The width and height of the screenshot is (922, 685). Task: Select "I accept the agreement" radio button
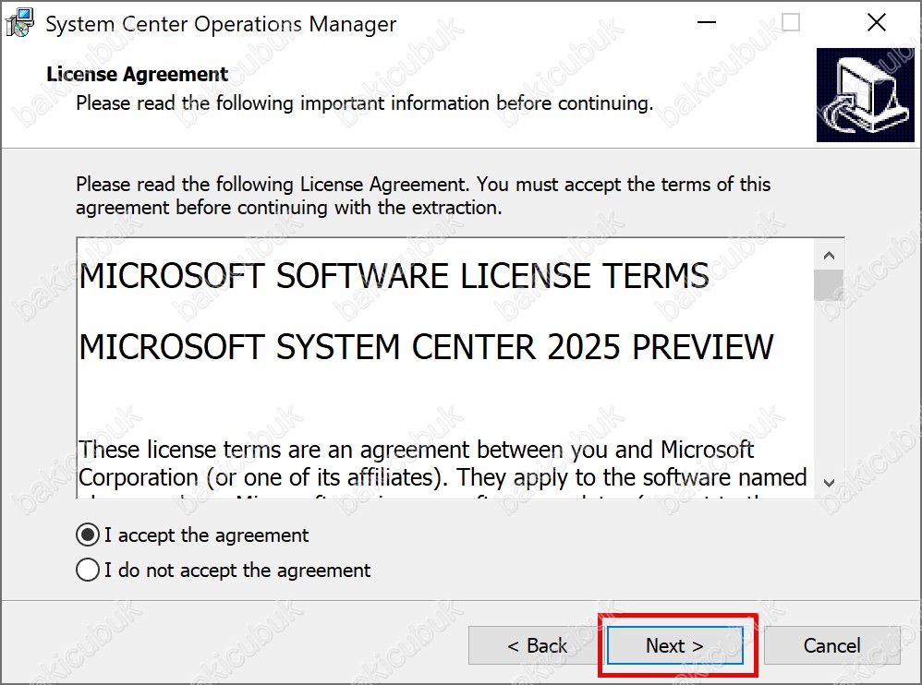coord(88,535)
